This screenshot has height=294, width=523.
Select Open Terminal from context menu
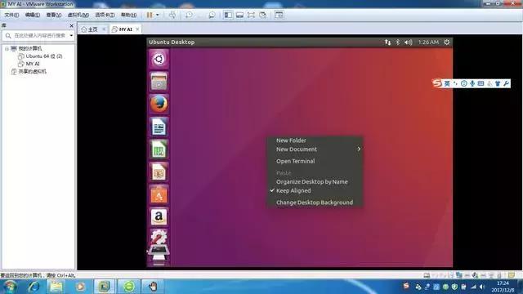pyautogui.click(x=295, y=161)
